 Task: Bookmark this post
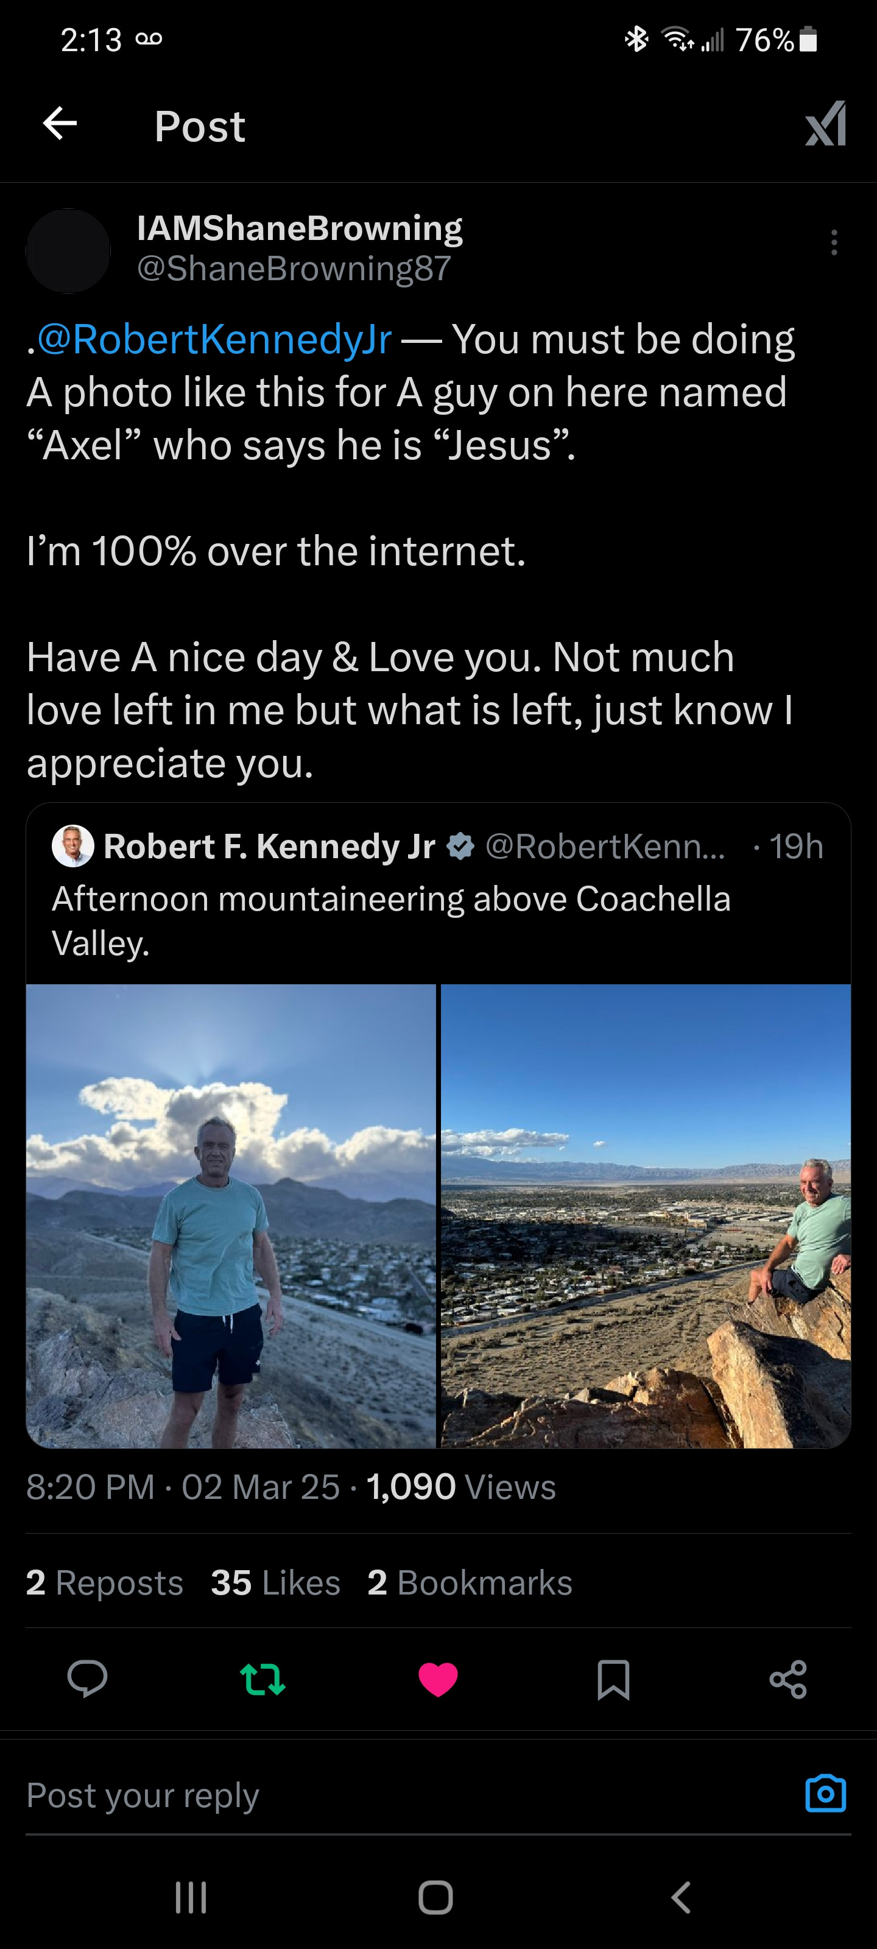613,1679
